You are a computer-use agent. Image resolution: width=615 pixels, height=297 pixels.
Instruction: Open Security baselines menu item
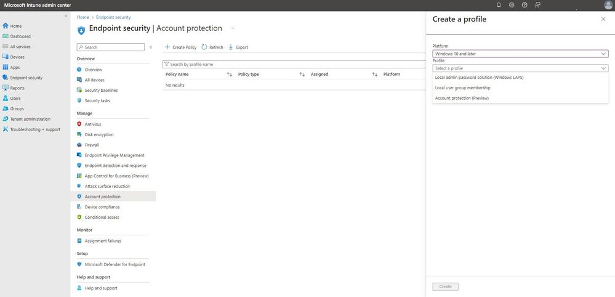(101, 90)
